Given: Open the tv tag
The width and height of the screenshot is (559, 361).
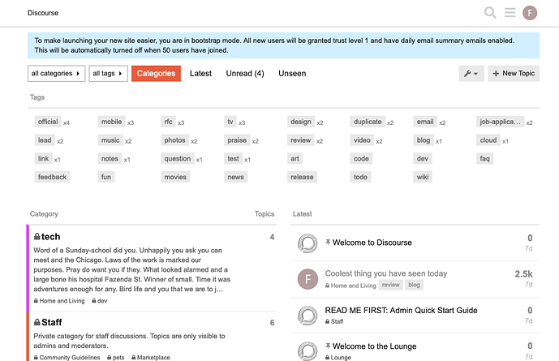Looking at the screenshot, I should pos(230,122).
